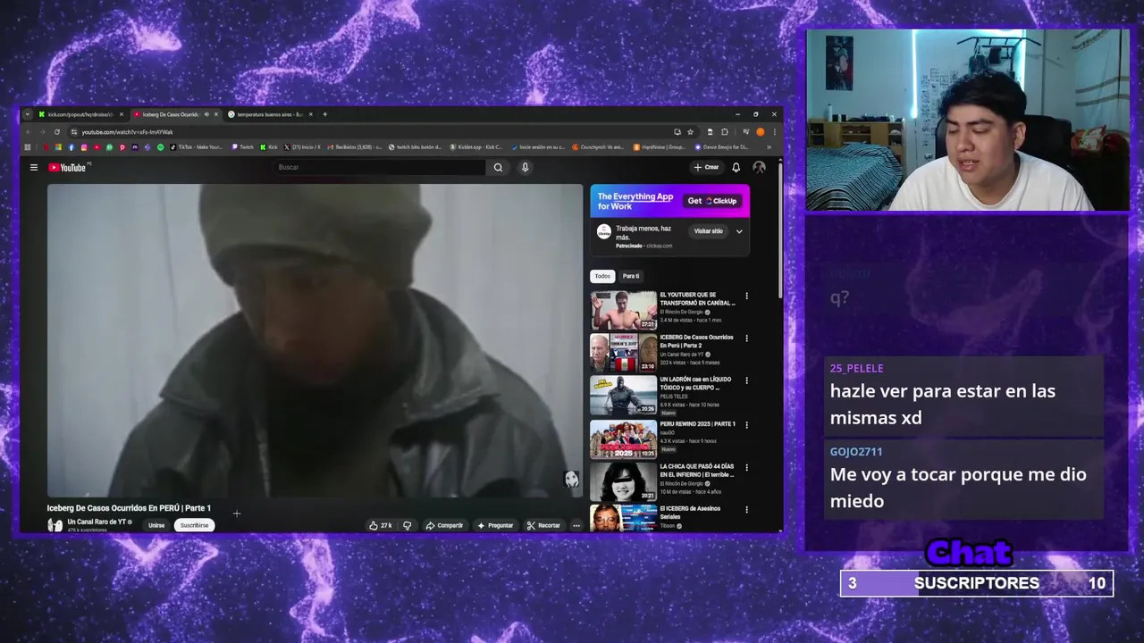Open the Kick bookmark

pyautogui.click(x=269, y=147)
